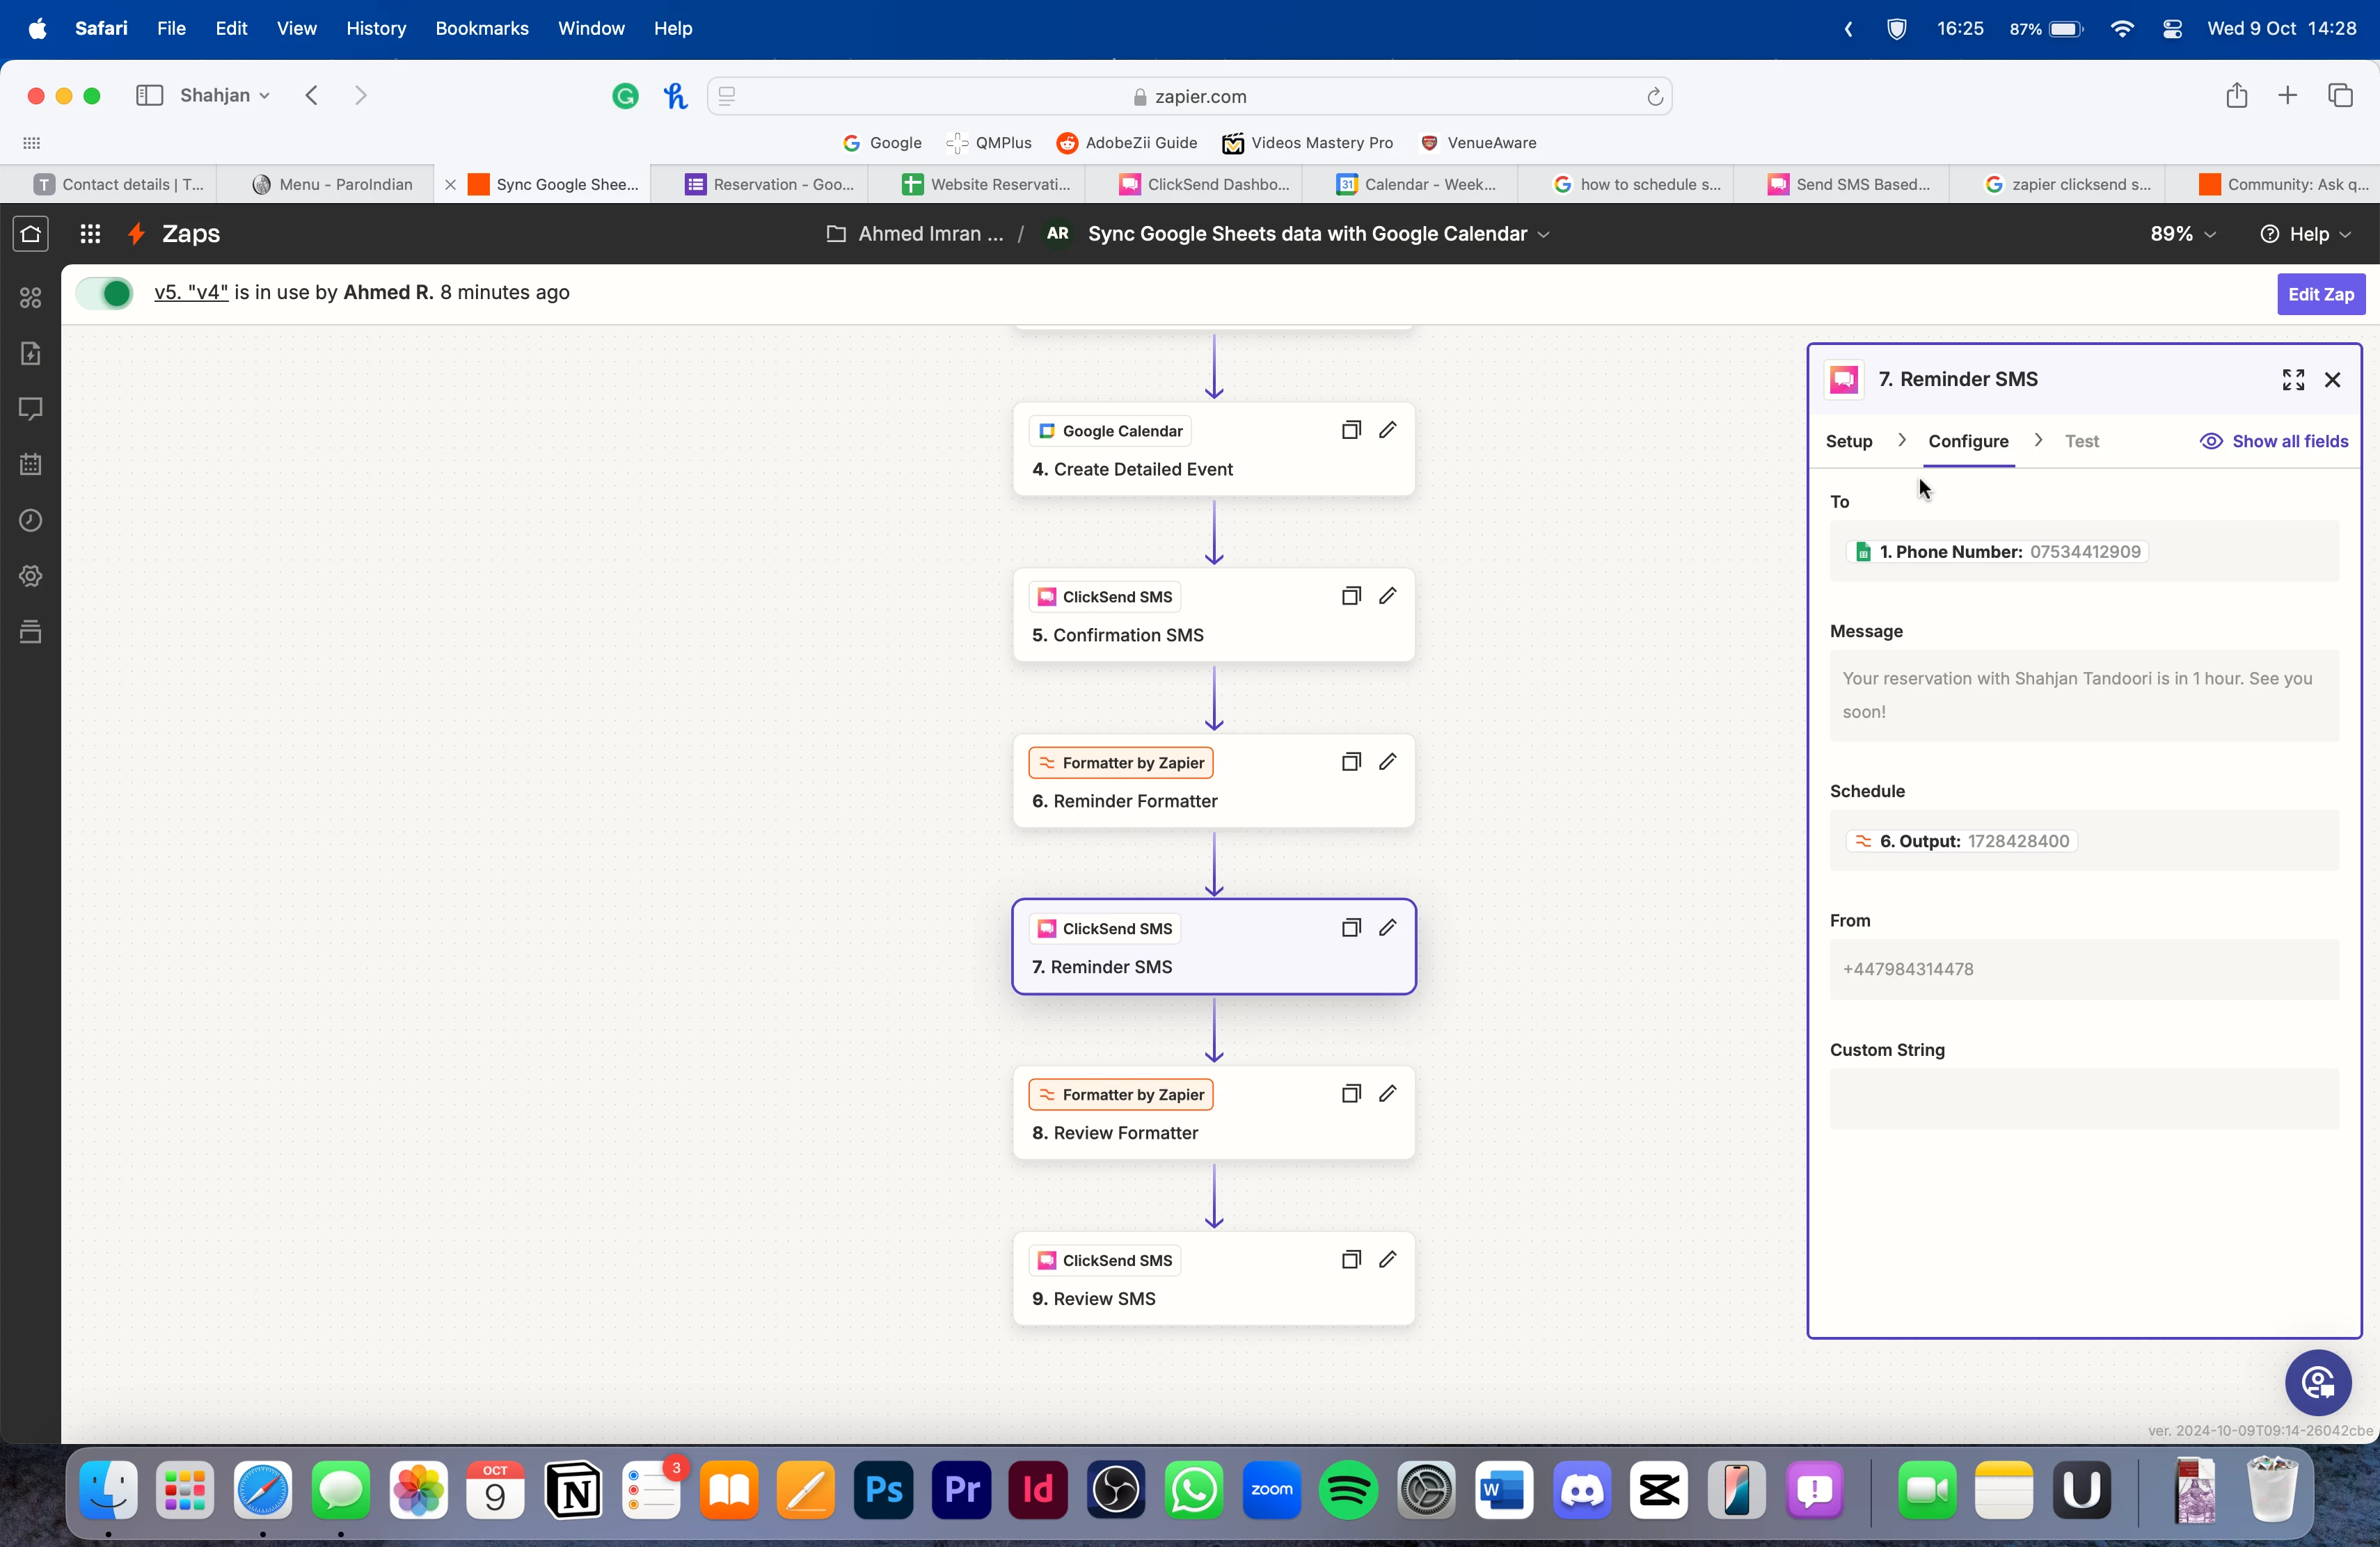Image resolution: width=2380 pixels, height=1547 pixels.
Task: Toggle the Zap on/off switch
Action: 105,293
